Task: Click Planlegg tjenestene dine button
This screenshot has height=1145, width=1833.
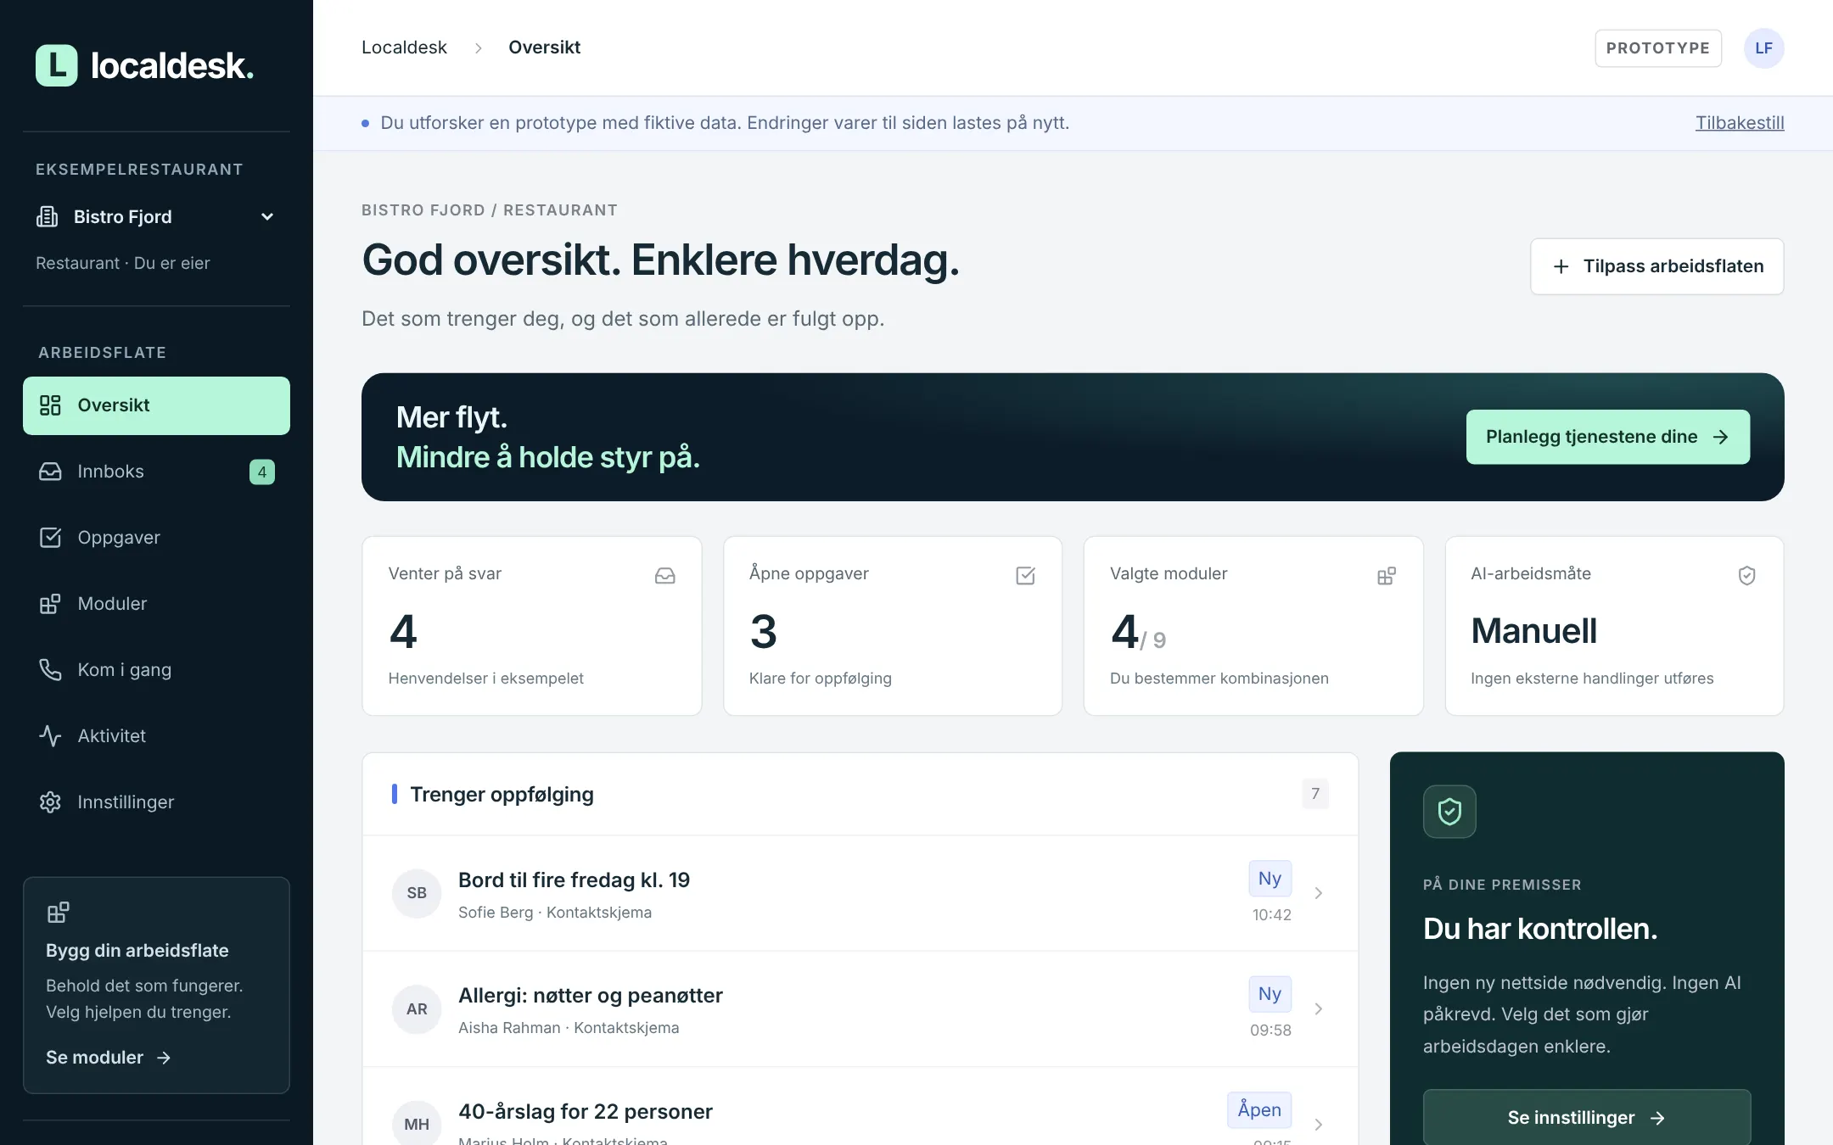Action: [x=1607, y=437]
